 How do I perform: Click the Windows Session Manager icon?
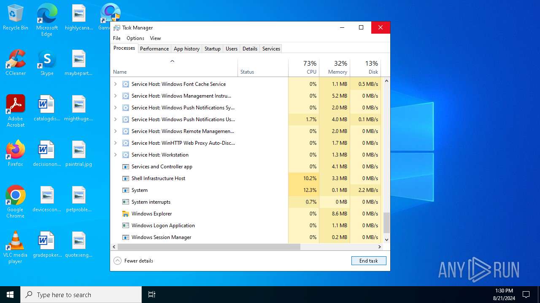pos(125,237)
